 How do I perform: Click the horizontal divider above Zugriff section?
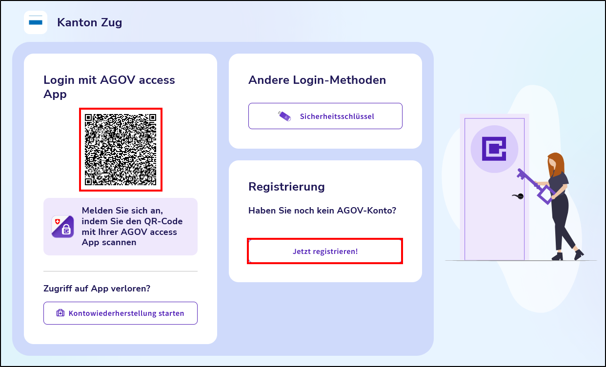(121, 271)
